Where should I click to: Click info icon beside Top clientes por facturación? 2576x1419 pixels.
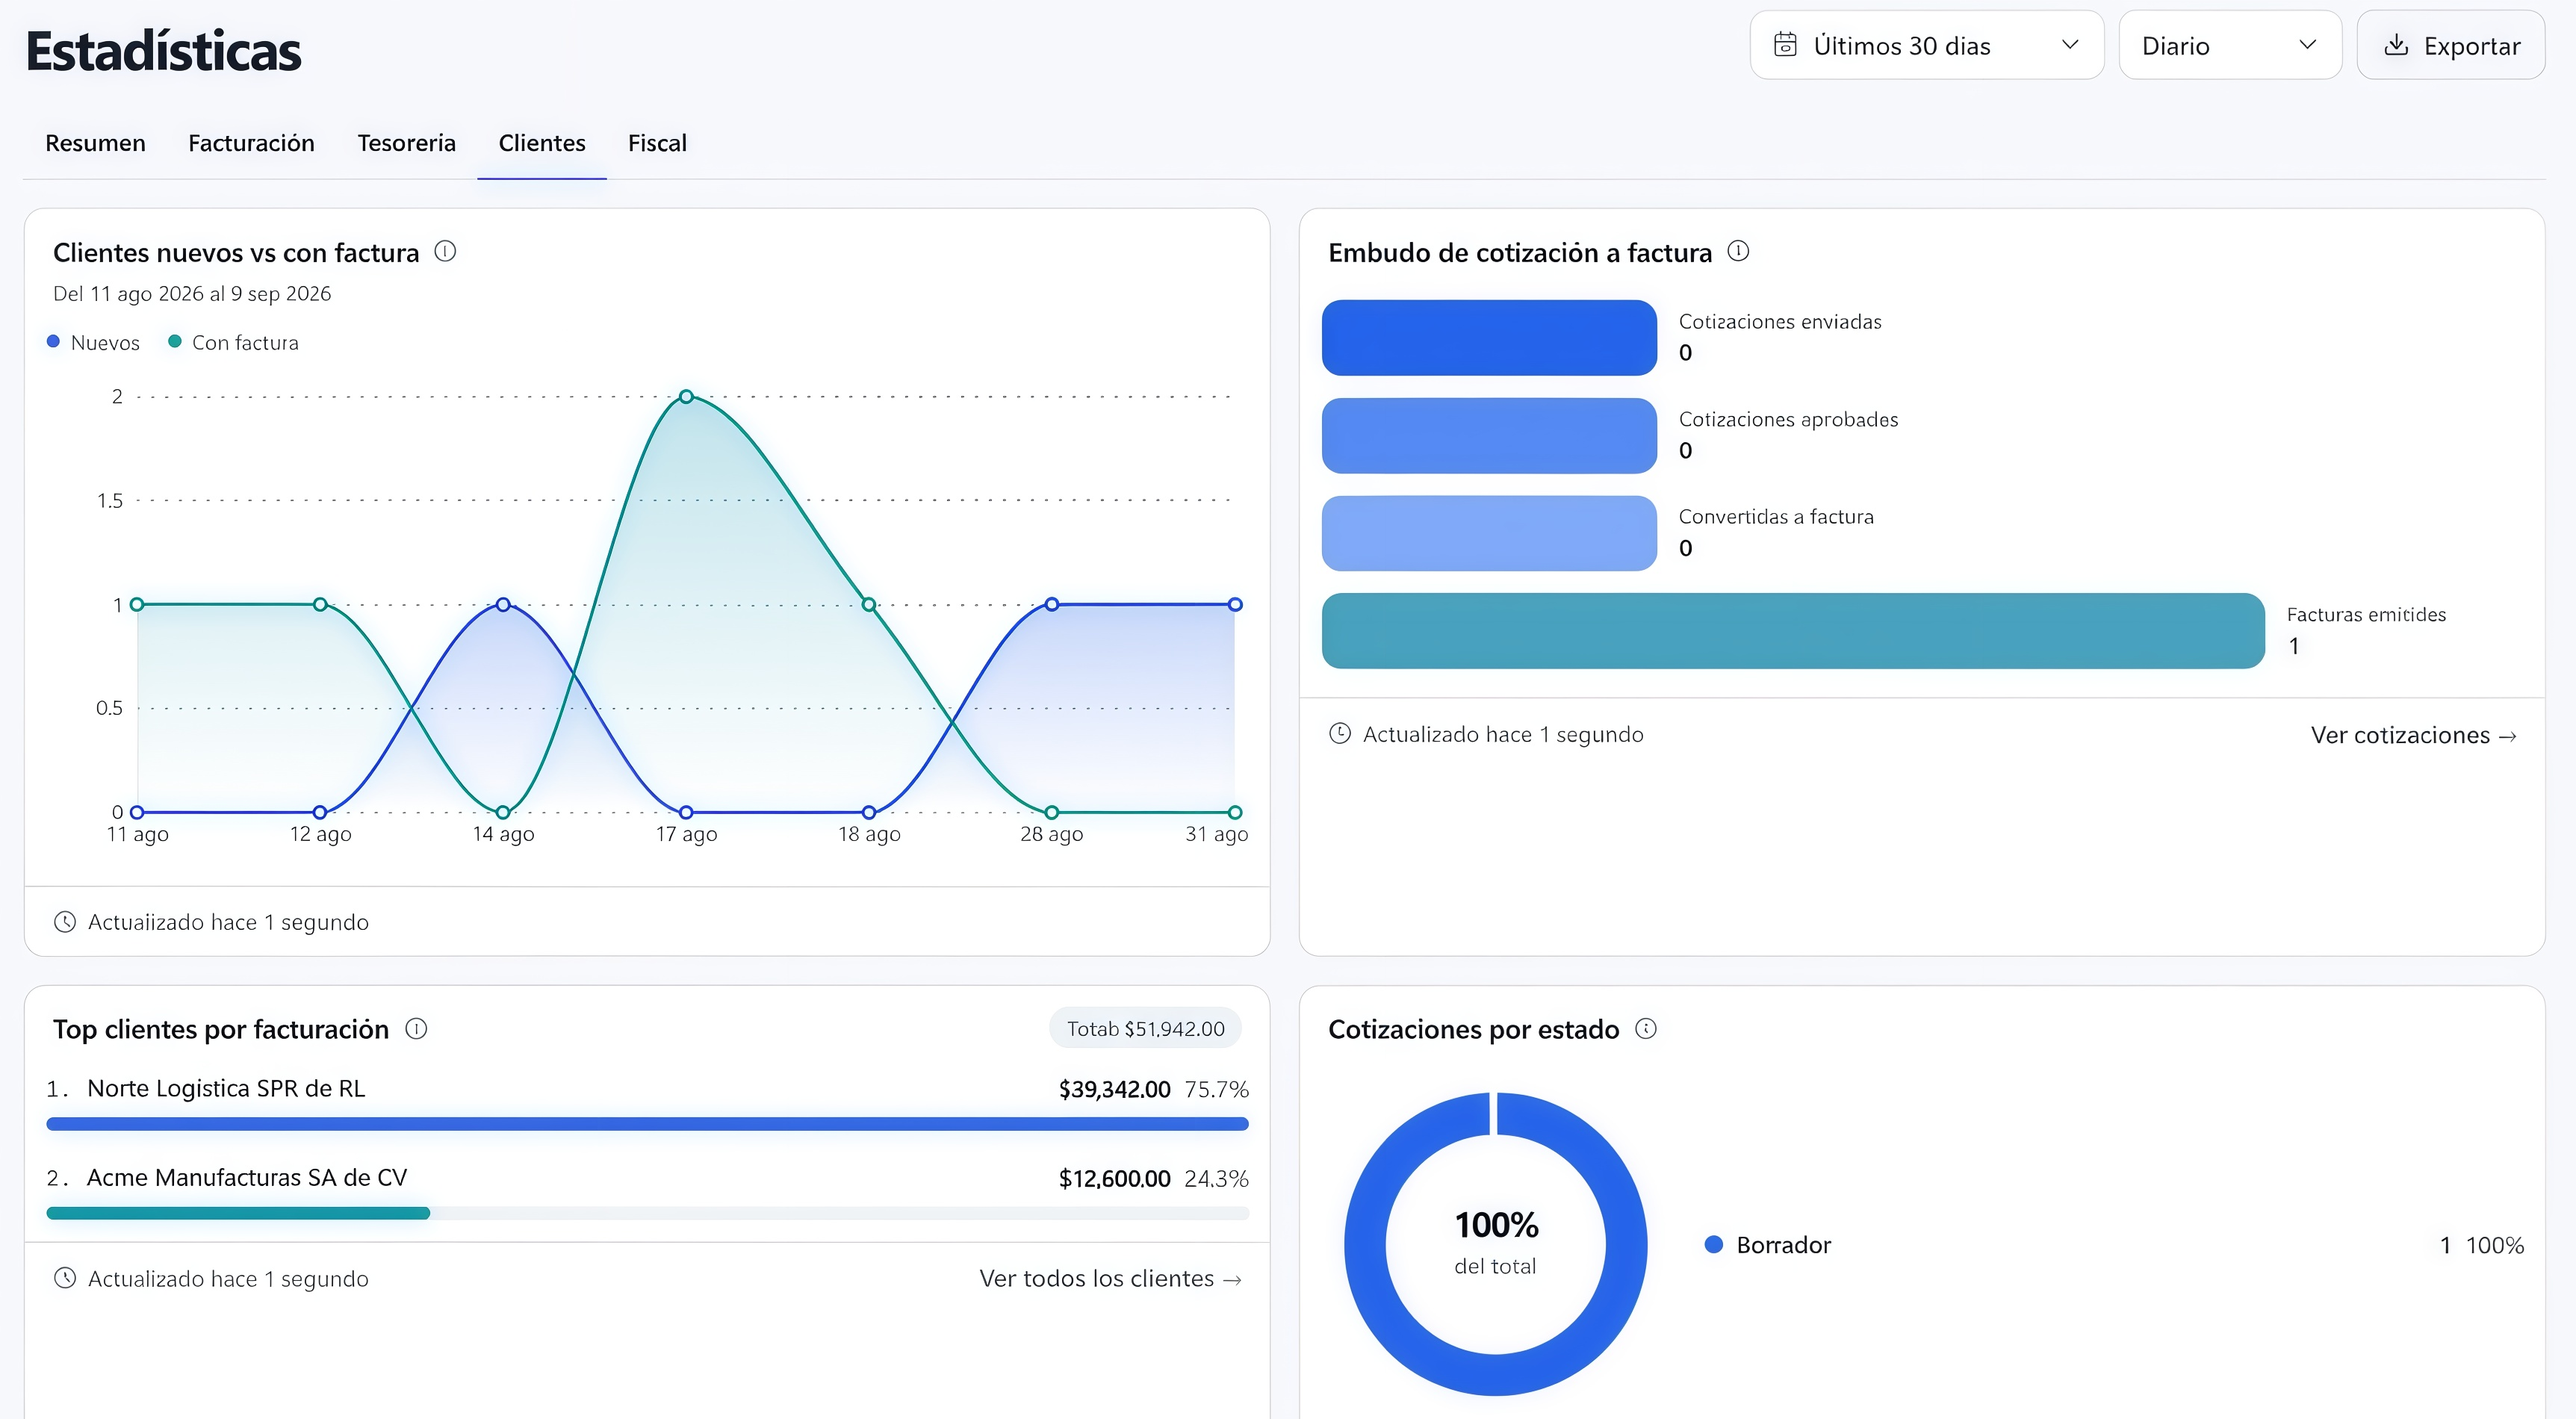click(416, 1029)
